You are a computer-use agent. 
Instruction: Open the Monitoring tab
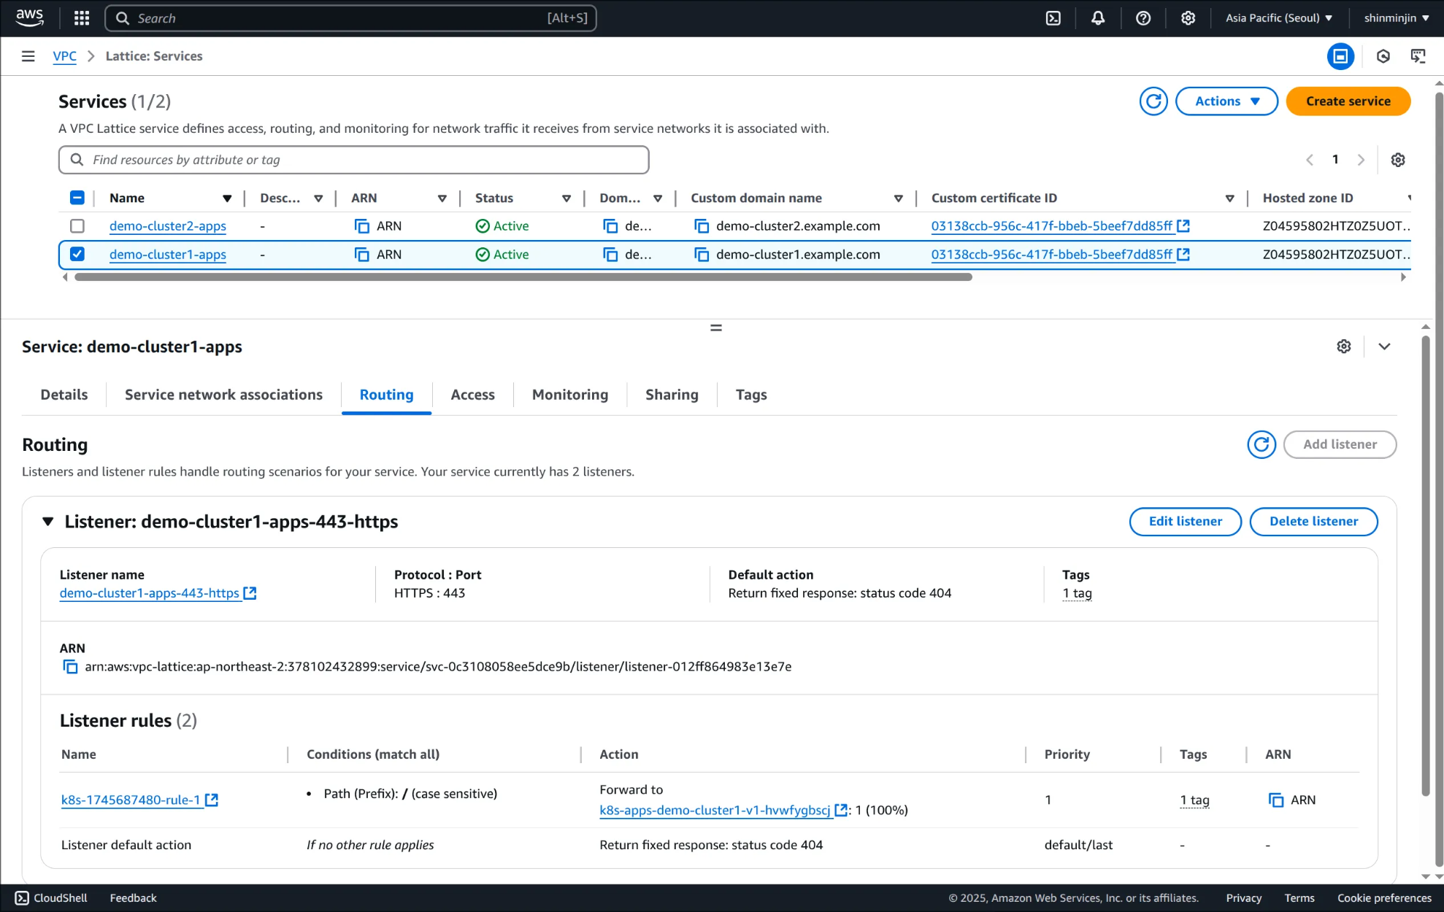570,395
